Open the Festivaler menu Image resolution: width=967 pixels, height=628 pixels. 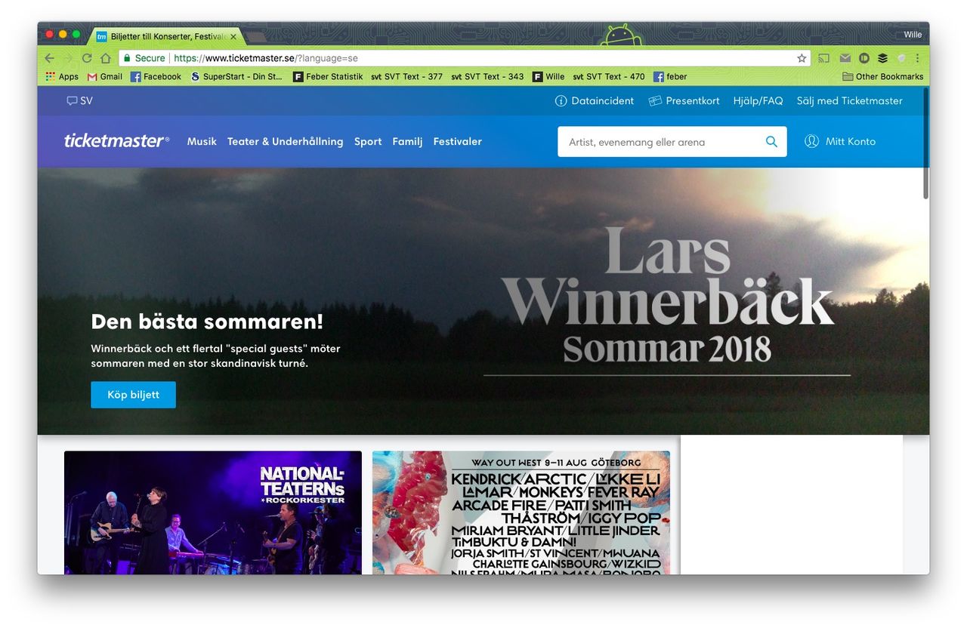(457, 141)
